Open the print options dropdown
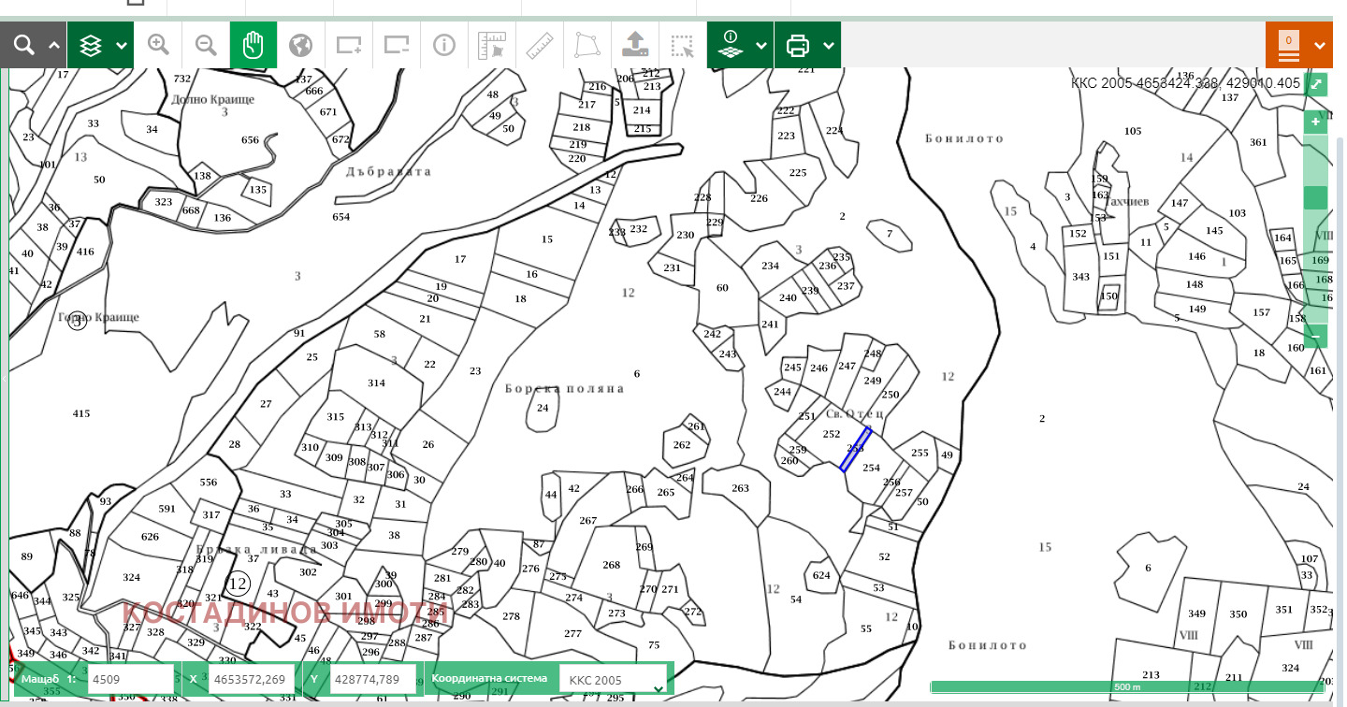1347x707 pixels. (x=829, y=45)
